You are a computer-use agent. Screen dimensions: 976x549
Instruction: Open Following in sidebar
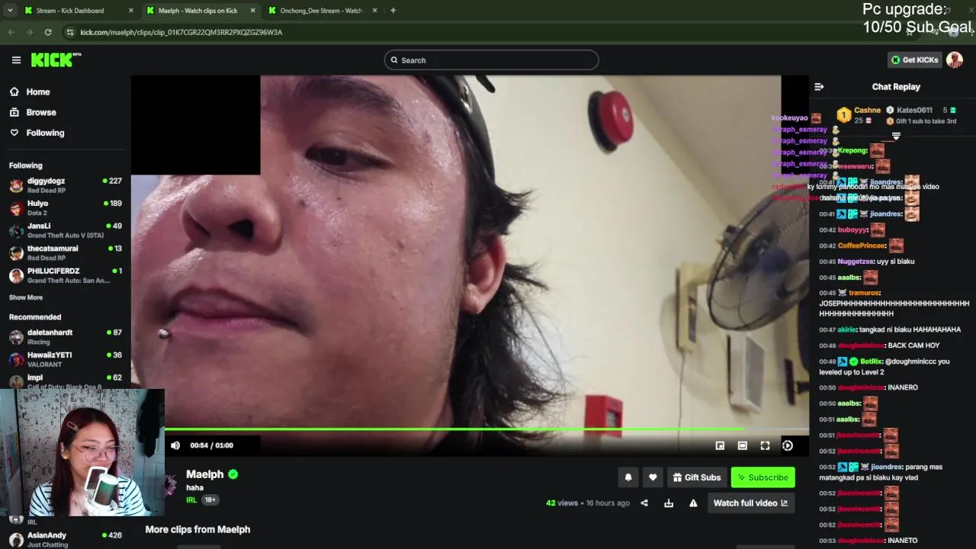click(45, 133)
